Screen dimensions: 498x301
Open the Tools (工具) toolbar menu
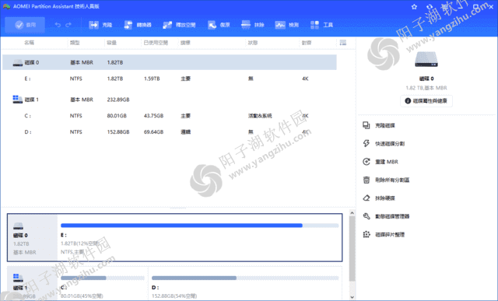pos(321,25)
